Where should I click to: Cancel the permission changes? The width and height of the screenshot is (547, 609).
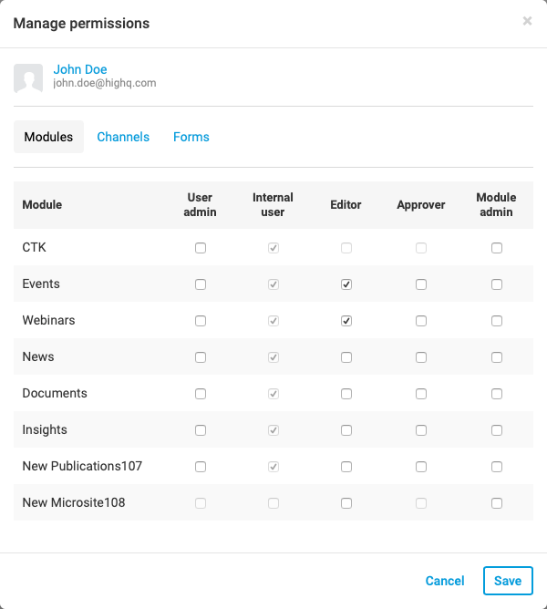click(x=445, y=581)
